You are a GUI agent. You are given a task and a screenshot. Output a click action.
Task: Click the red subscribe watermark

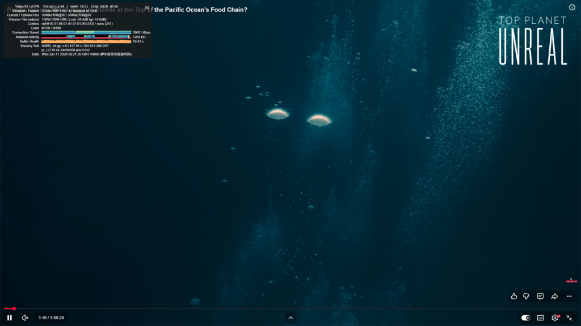click(x=571, y=281)
